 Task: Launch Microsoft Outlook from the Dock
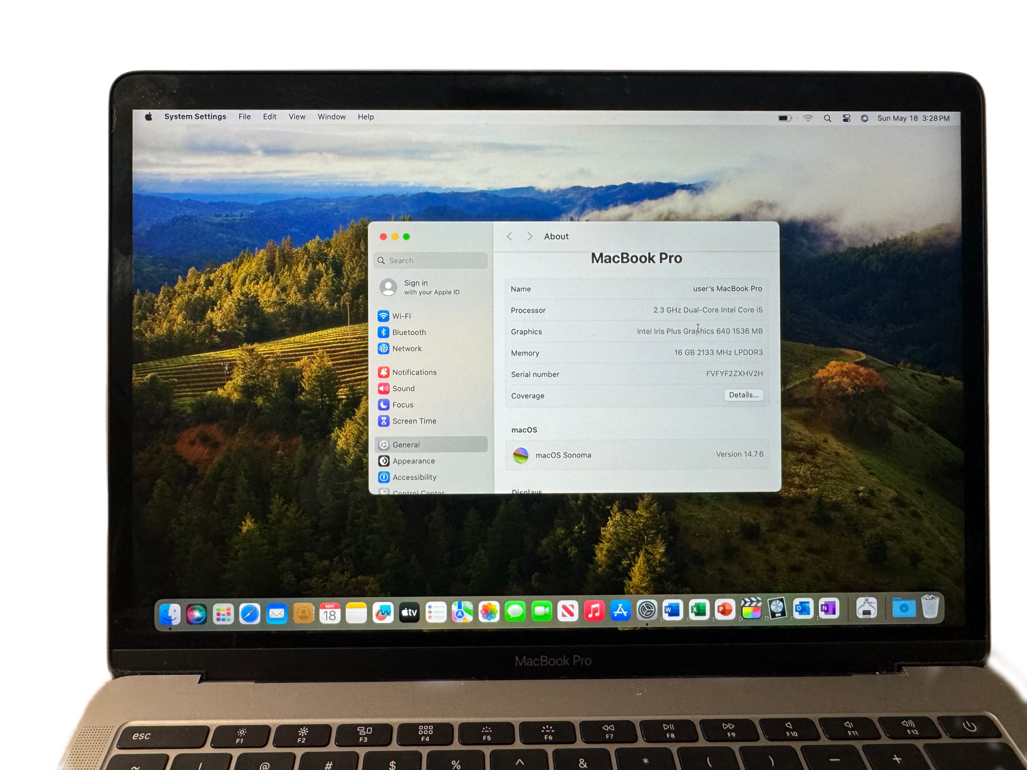point(803,608)
